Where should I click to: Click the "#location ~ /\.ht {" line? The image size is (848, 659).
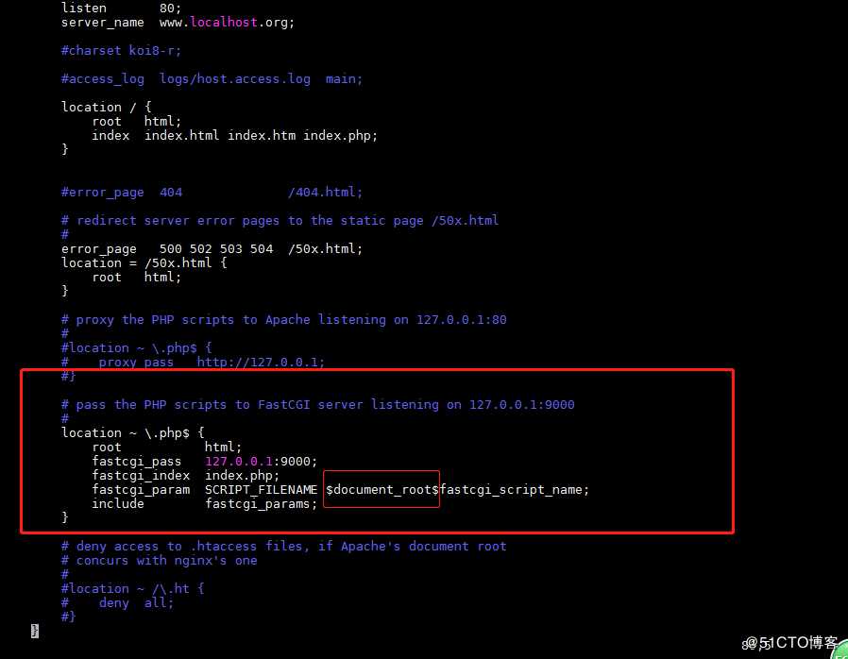[132, 589]
